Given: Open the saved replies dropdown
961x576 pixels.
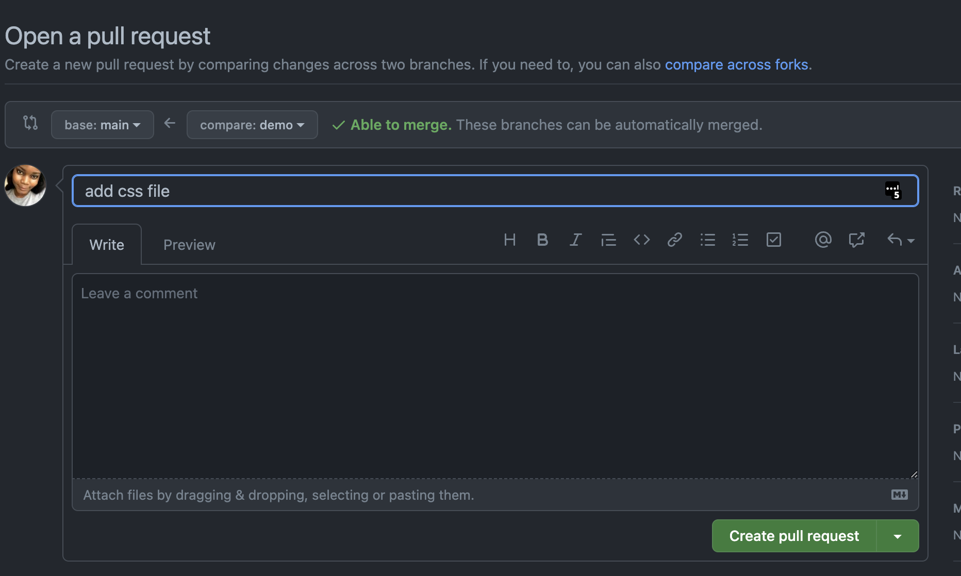Looking at the screenshot, I should 900,240.
